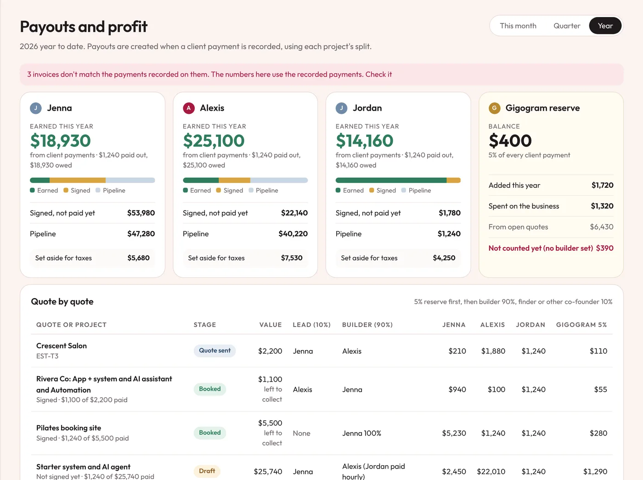Click the LEAD (10%) column header

pos(312,325)
